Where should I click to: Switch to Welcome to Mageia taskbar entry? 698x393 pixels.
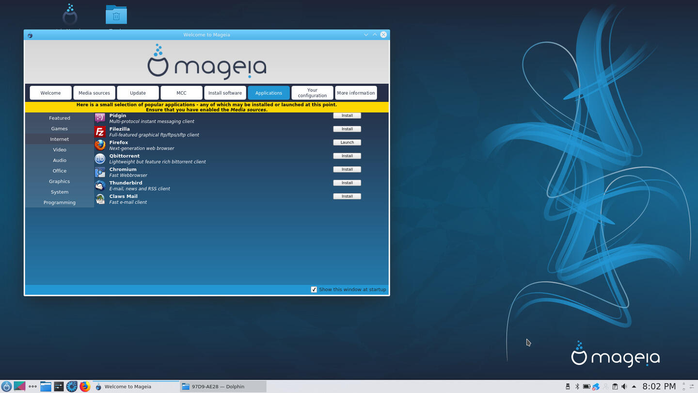coord(136,386)
